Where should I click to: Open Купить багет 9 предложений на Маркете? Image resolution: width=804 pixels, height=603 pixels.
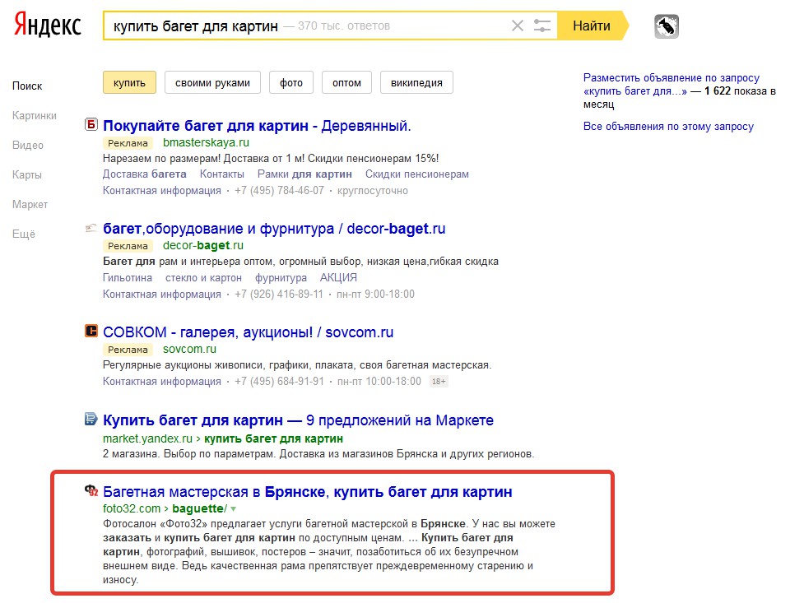click(x=299, y=420)
